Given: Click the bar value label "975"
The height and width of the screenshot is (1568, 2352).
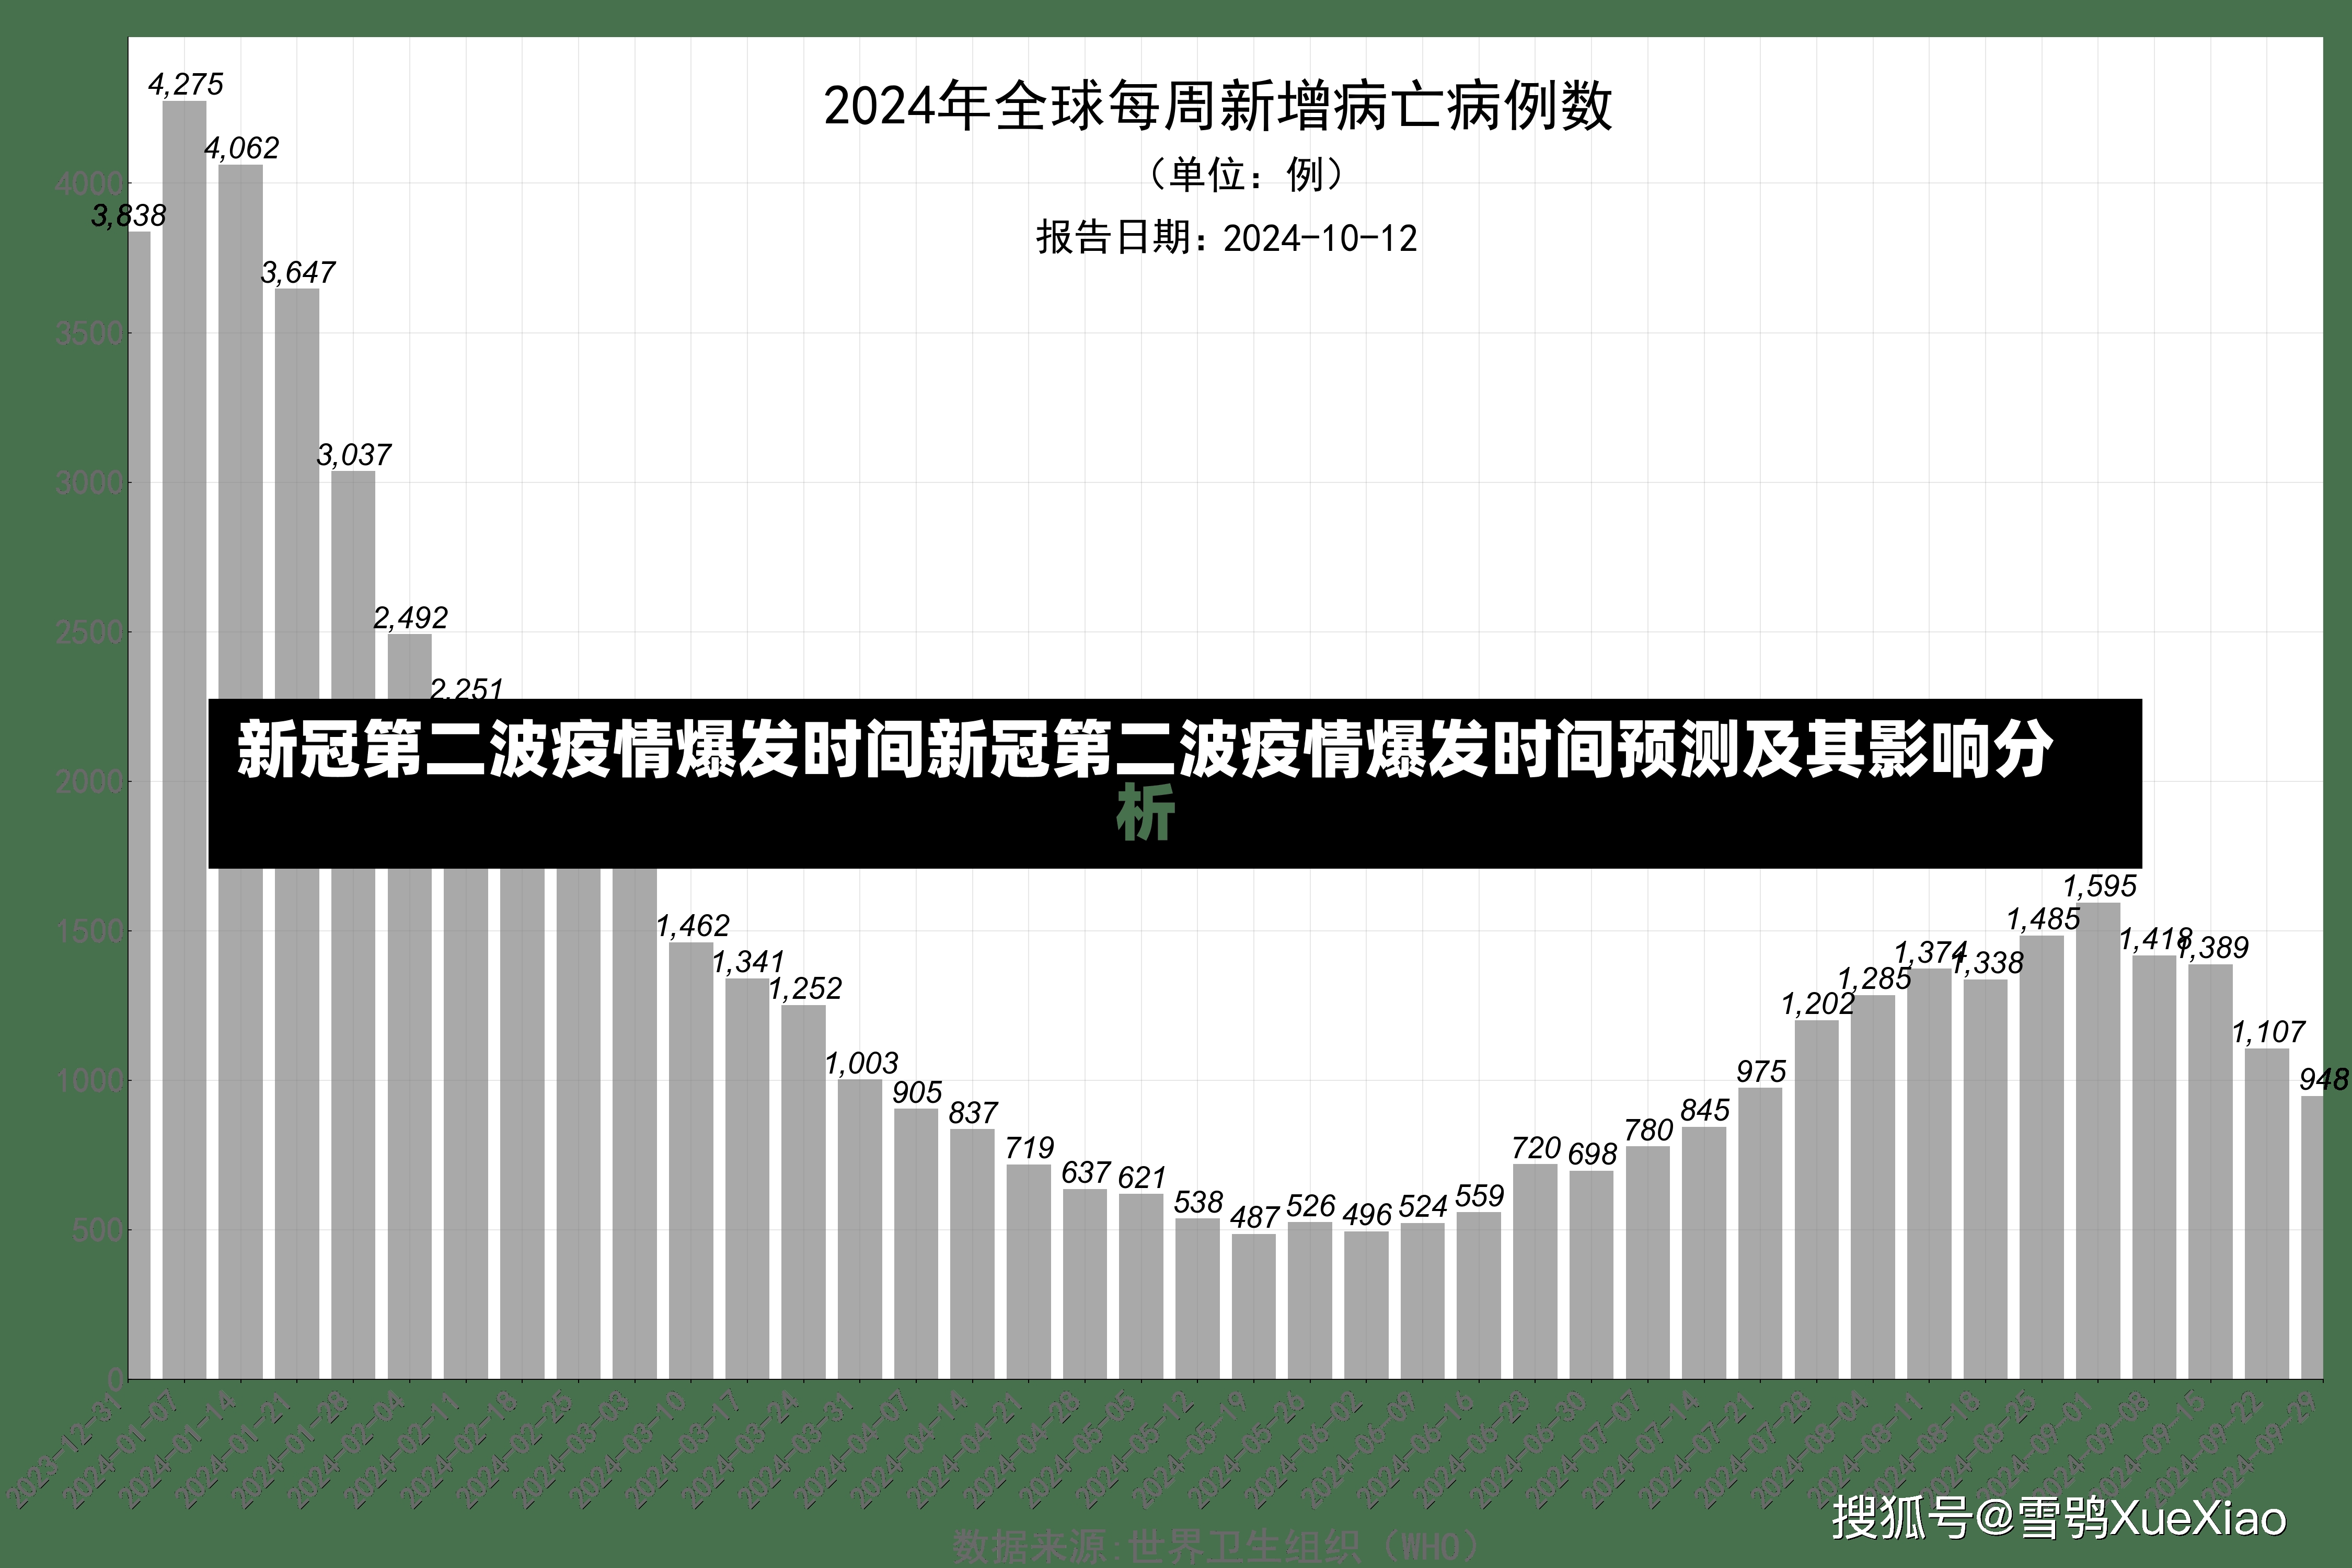Looking at the screenshot, I should click(x=1761, y=1071).
